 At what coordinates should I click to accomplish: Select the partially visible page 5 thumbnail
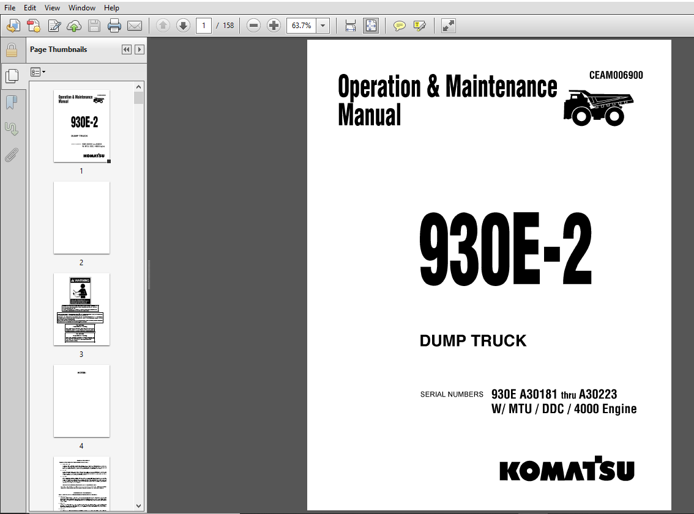81,483
